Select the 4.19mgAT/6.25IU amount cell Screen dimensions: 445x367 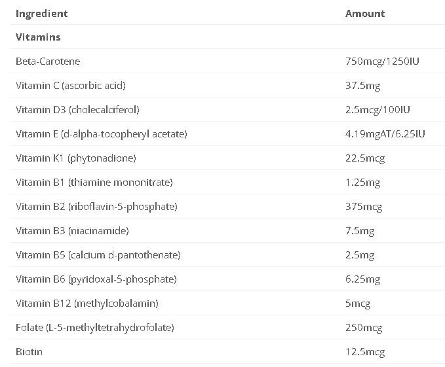[x=385, y=134]
